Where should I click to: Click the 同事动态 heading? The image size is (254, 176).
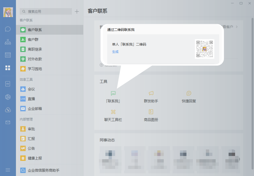click(x=107, y=140)
